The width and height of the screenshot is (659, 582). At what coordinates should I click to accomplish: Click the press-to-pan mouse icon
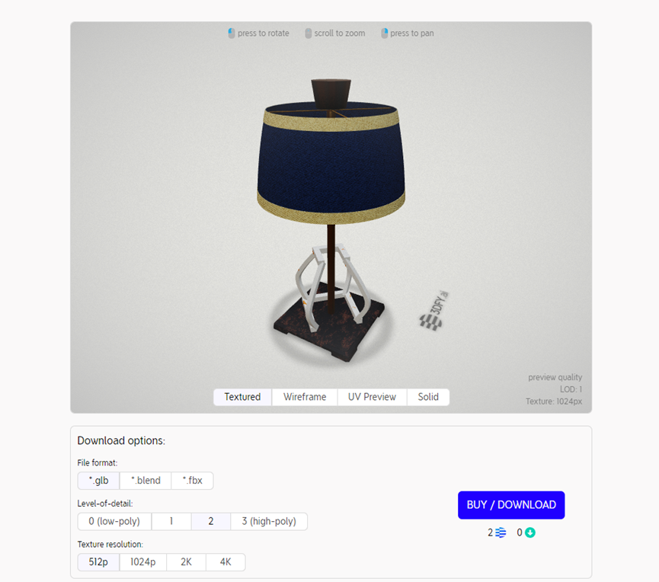[x=384, y=34]
